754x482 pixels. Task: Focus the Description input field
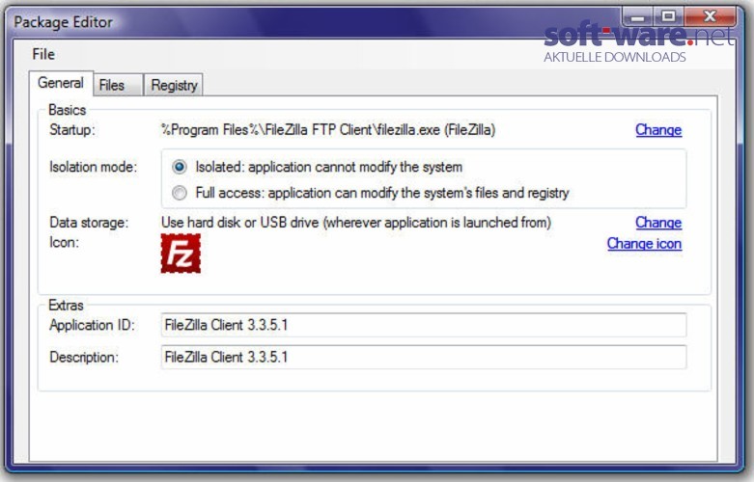pyautogui.click(x=424, y=358)
